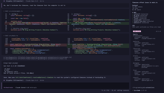Click the v2.1.0 version label
This screenshot has height=93, width=164.
[x=158, y=31]
